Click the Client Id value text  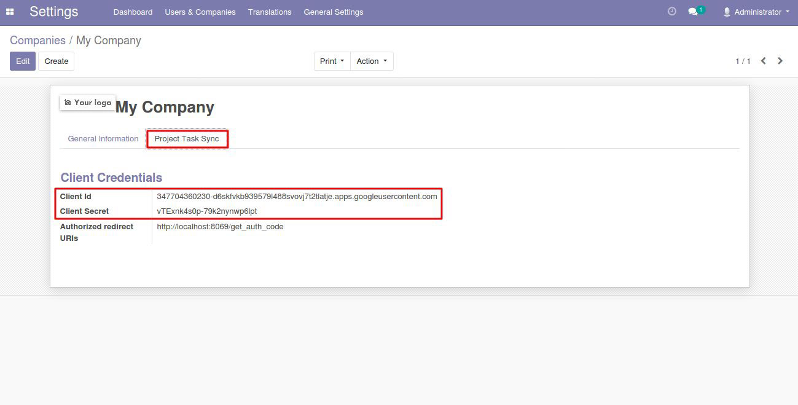click(x=297, y=197)
